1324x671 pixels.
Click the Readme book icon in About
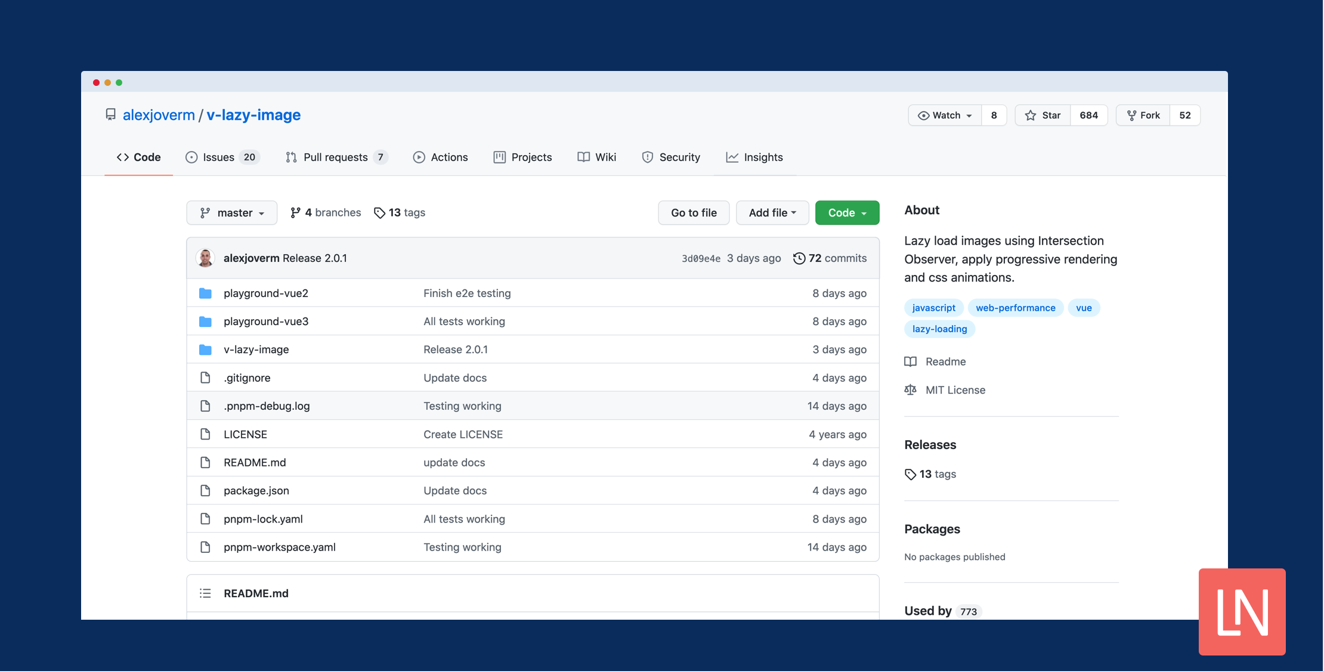pyautogui.click(x=910, y=361)
